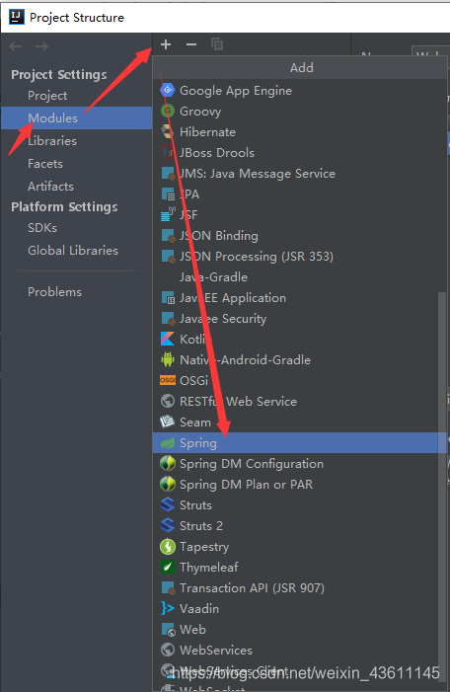Open Global Libraries settings
Image resolution: width=450 pixels, height=692 pixels.
[73, 250]
